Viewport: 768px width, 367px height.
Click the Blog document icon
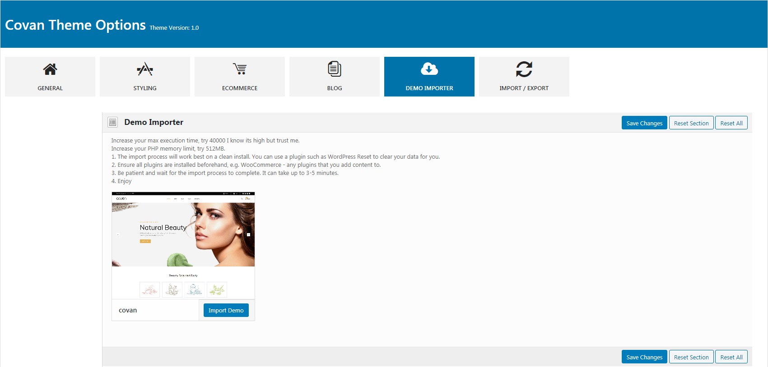pos(335,69)
